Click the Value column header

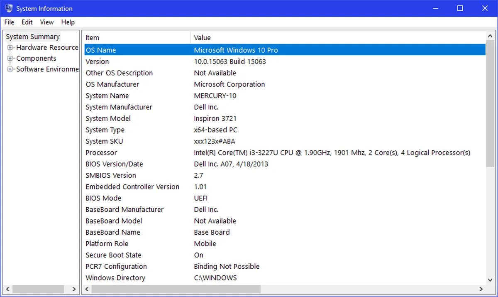(338, 37)
